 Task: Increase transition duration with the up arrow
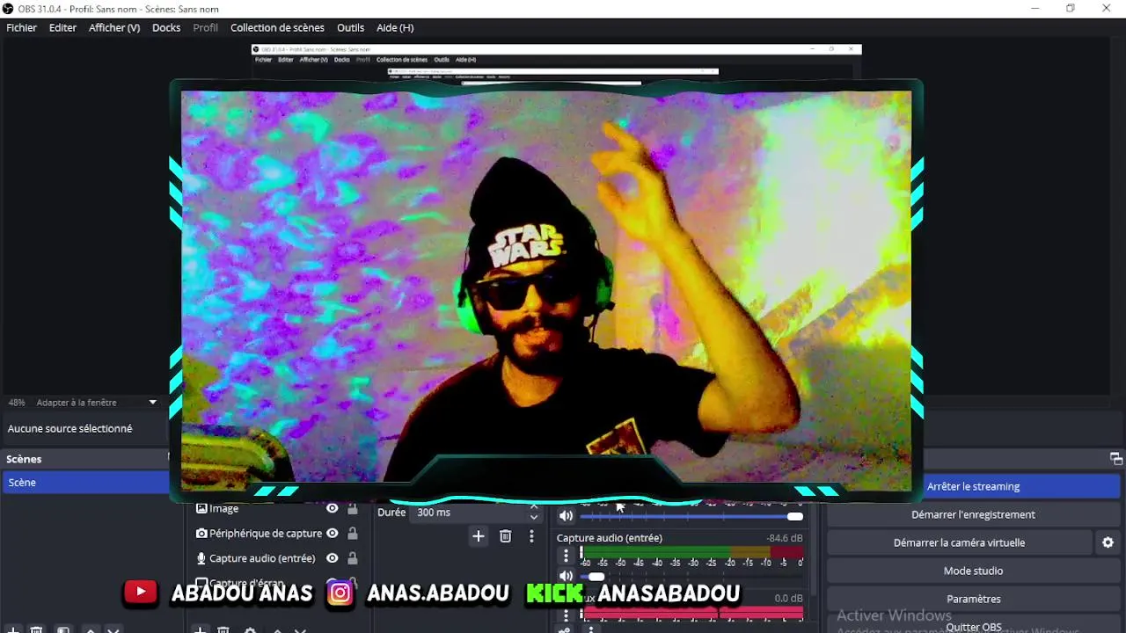click(x=533, y=507)
